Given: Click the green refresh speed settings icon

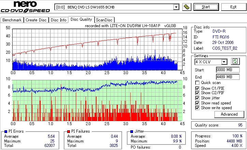Looking at the screenshot, I should (235, 61).
